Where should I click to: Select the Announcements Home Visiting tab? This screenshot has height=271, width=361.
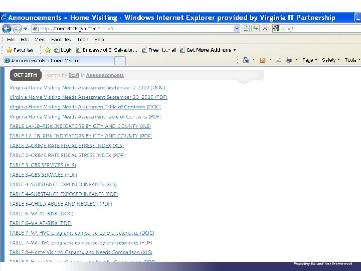(x=58, y=61)
